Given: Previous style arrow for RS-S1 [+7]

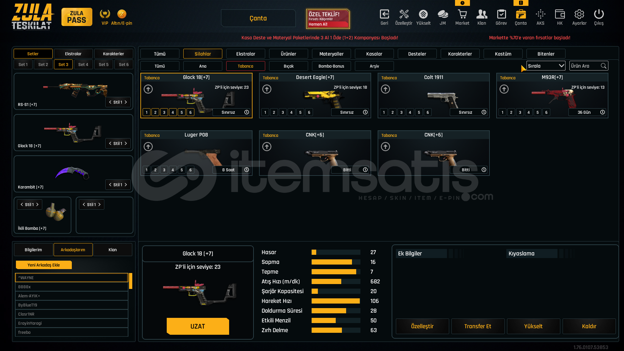Looking at the screenshot, I should (110, 102).
